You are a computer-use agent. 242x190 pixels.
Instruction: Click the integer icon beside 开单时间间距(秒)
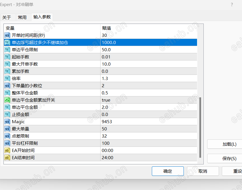pos(7,35)
